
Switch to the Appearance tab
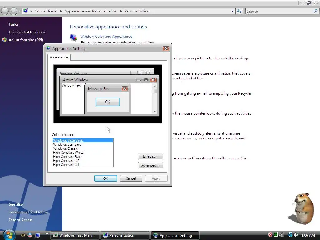pos(59,57)
